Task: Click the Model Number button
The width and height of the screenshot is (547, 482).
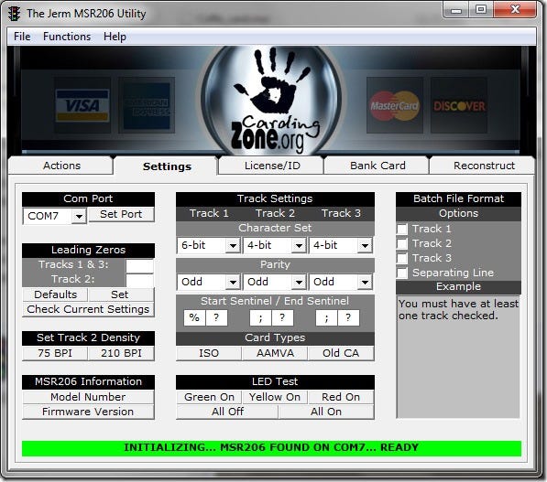Action: point(88,397)
